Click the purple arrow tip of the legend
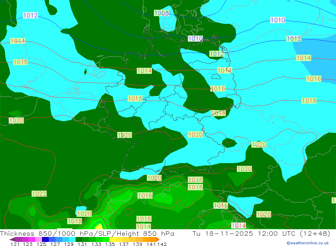336x246 pixels. click(x=12, y=239)
